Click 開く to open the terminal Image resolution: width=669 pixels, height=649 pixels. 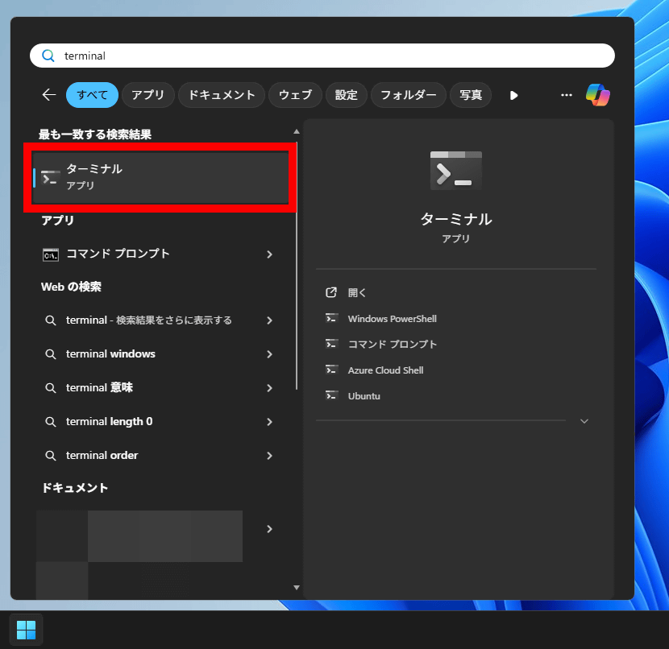click(357, 293)
